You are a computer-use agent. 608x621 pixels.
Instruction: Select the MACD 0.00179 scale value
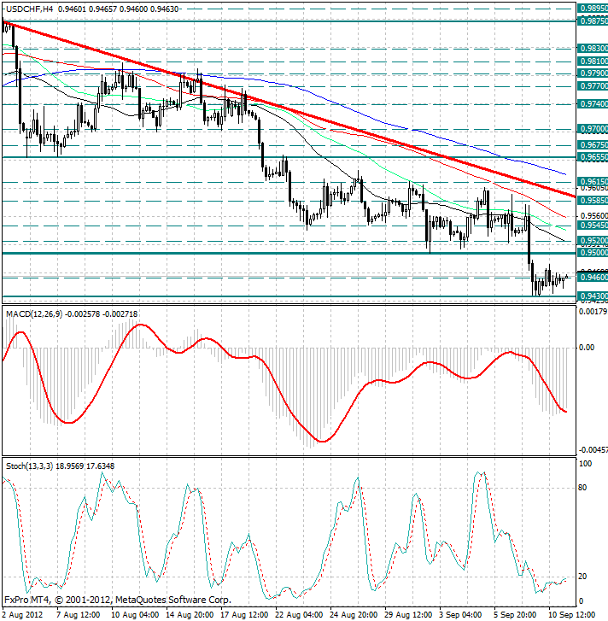pyautogui.click(x=593, y=312)
